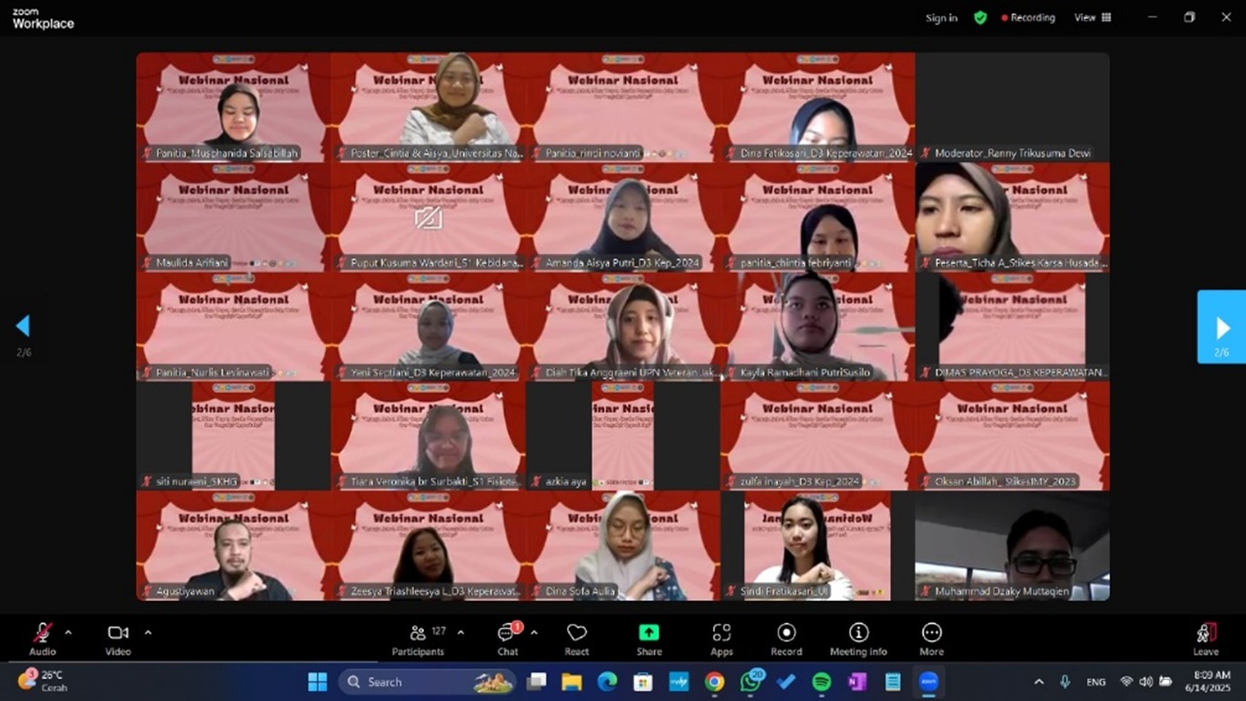Image resolution: width=1246 pixels, height=701 pixels.
Task: Expand the caret beside Participants
Action: pyautogui.click(x=461, y=633)
